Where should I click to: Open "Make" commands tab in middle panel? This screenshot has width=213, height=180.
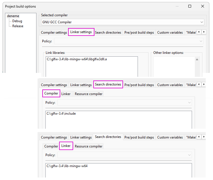click(191, 85)
